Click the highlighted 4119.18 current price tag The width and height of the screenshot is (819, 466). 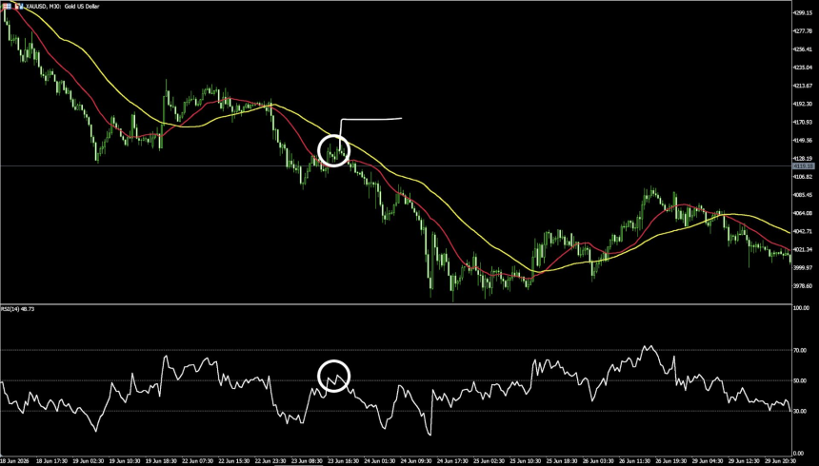[x=803, y=165]
